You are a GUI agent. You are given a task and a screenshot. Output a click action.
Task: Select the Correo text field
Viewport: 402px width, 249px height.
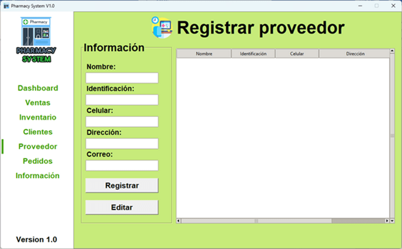coord(122,165)
